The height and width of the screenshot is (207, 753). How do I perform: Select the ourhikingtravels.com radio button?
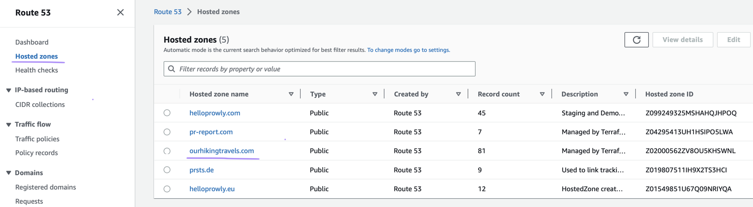click(167, 151)
